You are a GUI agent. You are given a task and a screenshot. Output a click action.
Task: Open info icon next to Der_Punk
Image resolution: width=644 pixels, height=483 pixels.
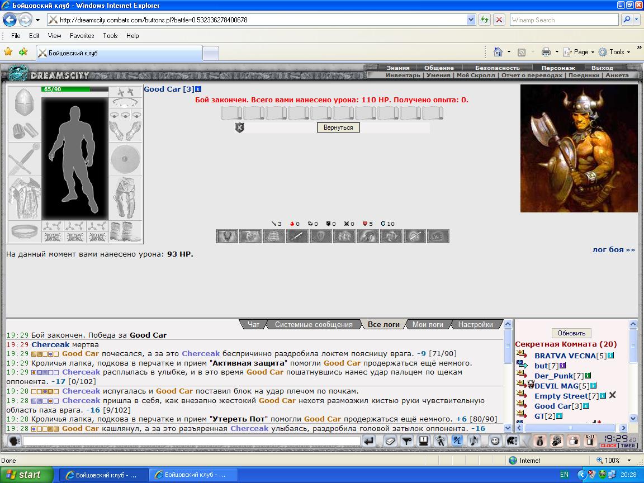[588, 376]
